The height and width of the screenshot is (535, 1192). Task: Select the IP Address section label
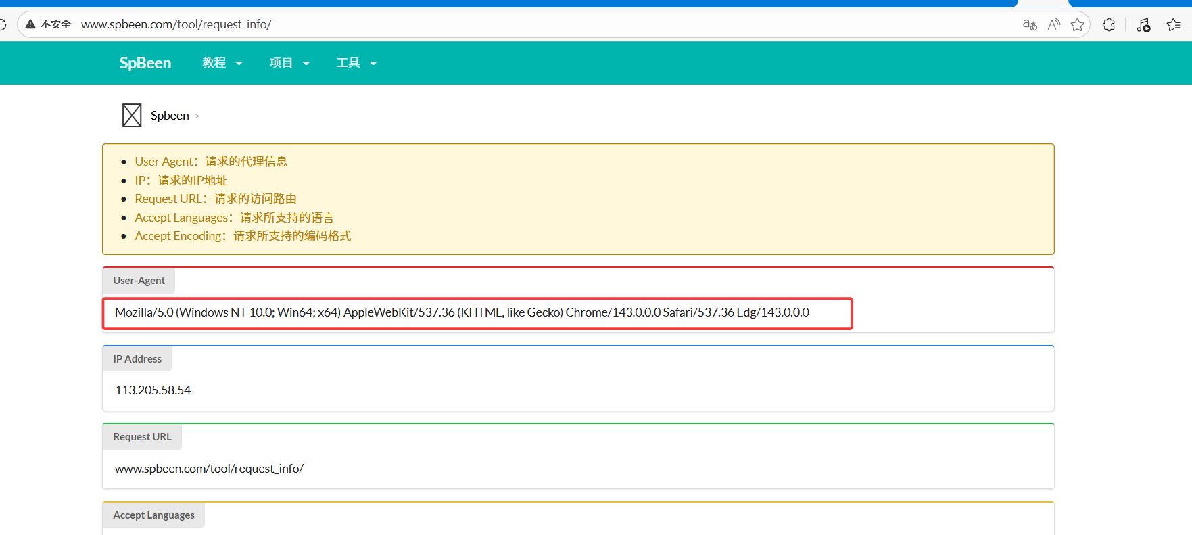click(137, 359)
